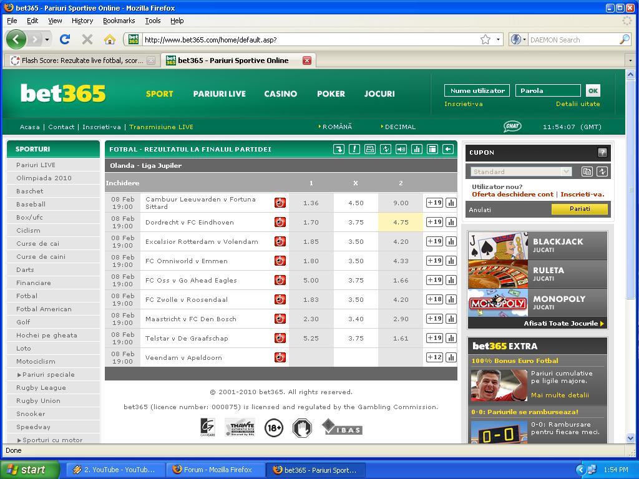Viewport: 639px width, 479px height.
Task: Click the exclamation info icon in Fotbal header
Action: [x=354, y=149]
